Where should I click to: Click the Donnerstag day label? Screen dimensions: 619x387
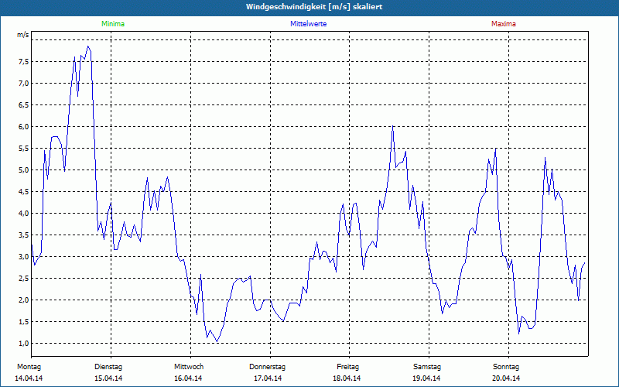click(x=267, y=367)
